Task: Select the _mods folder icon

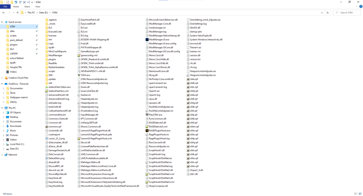Action: (x=46, y=24)
